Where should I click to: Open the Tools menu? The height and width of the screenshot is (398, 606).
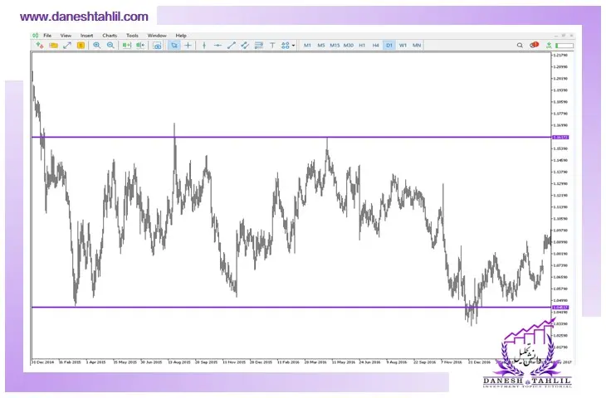pos(132,36)
